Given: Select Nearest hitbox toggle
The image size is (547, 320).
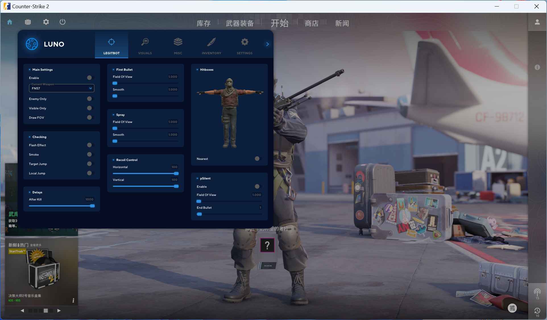Looking at the screenshot, I should 258,159.
